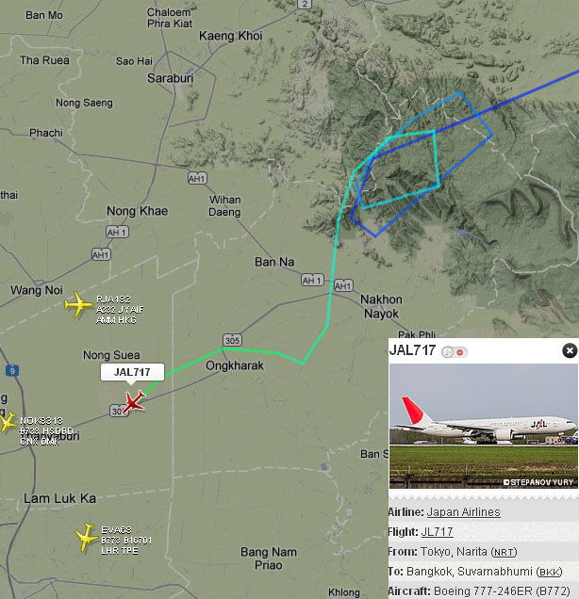Click the red minus icon in the toggle
The height and width of the screenshot is (599, 579).
(x=460, y=352)
